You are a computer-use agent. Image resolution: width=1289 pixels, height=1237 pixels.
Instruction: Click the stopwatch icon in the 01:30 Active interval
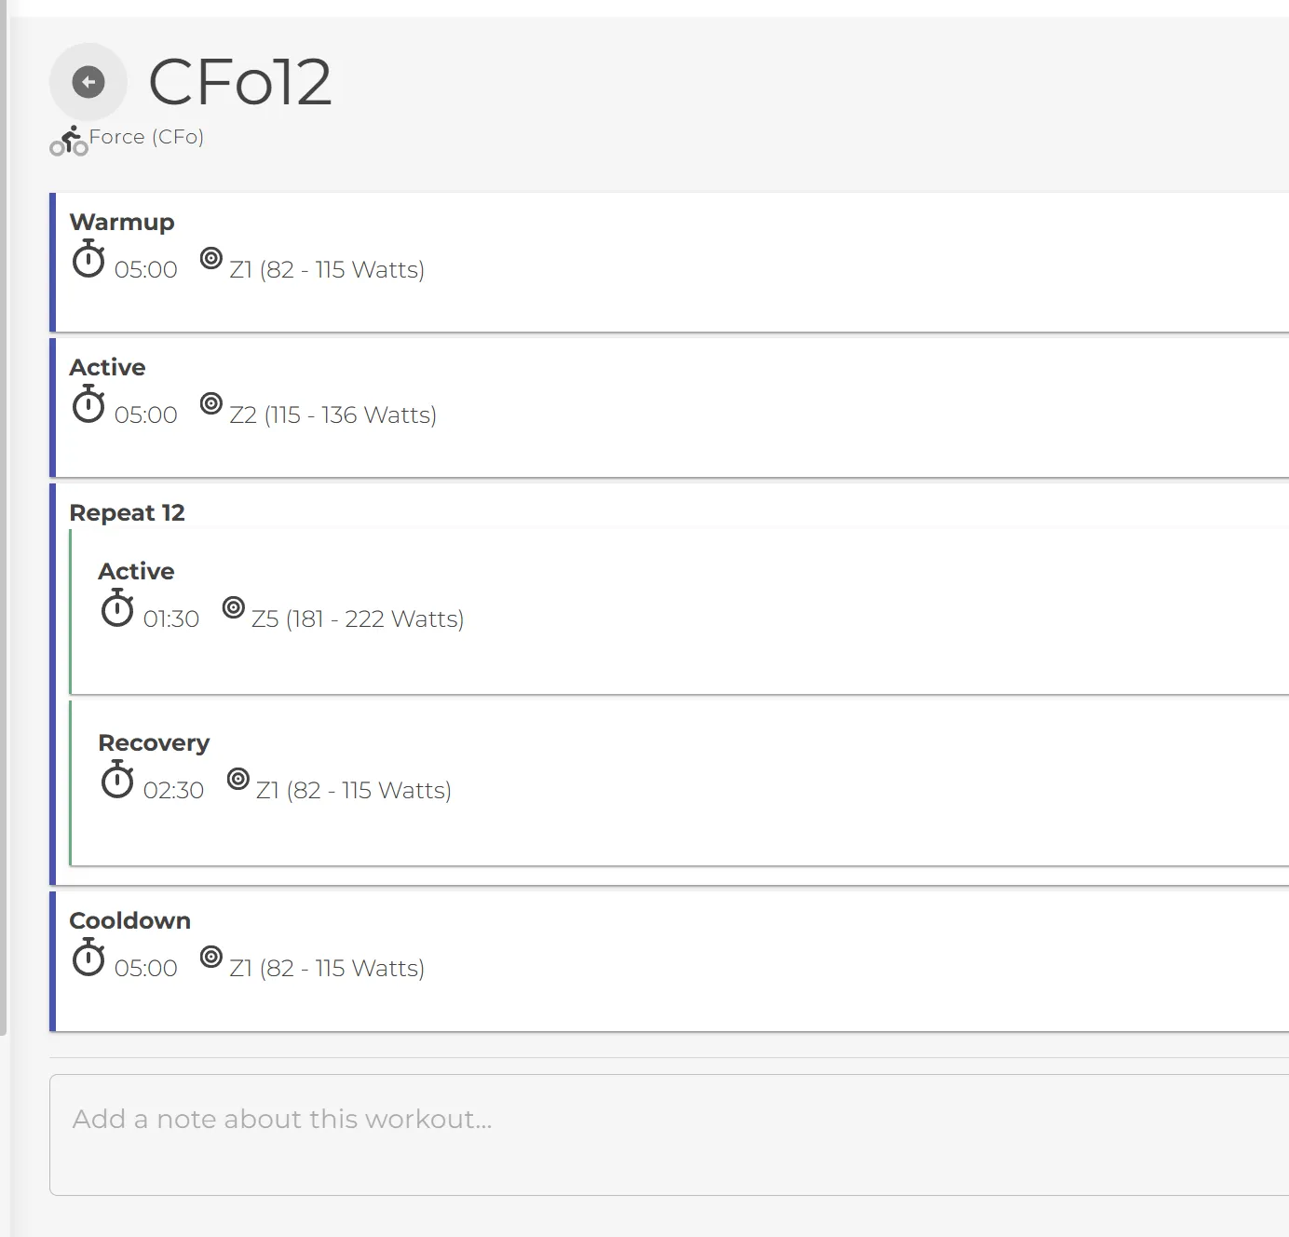click(x=116, y=611)
